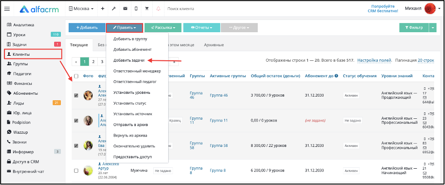Open the Другое dropdown
Viewport: 445px width, 185px height.
point(239,28)
